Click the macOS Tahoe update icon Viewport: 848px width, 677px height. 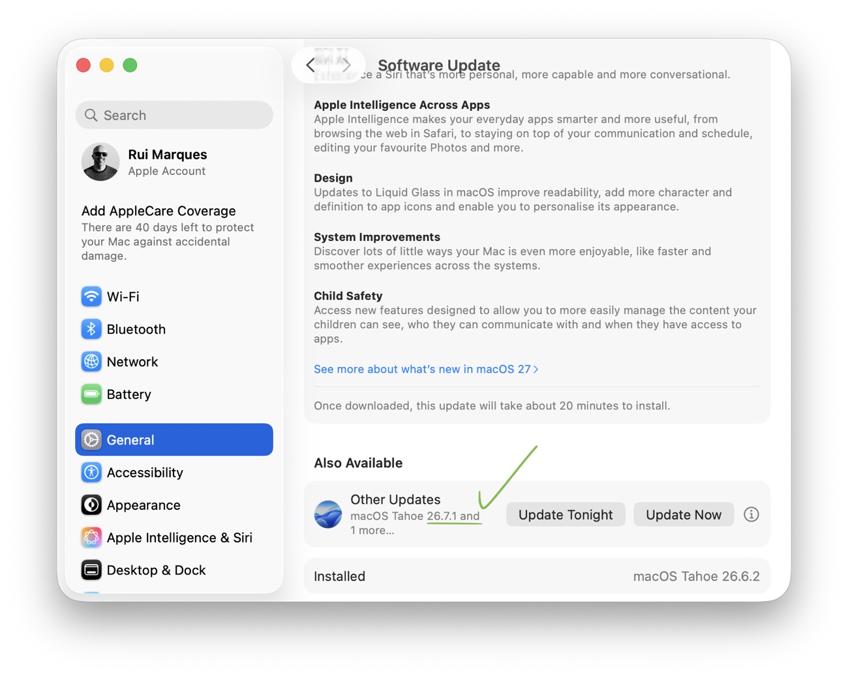point(328,514)
